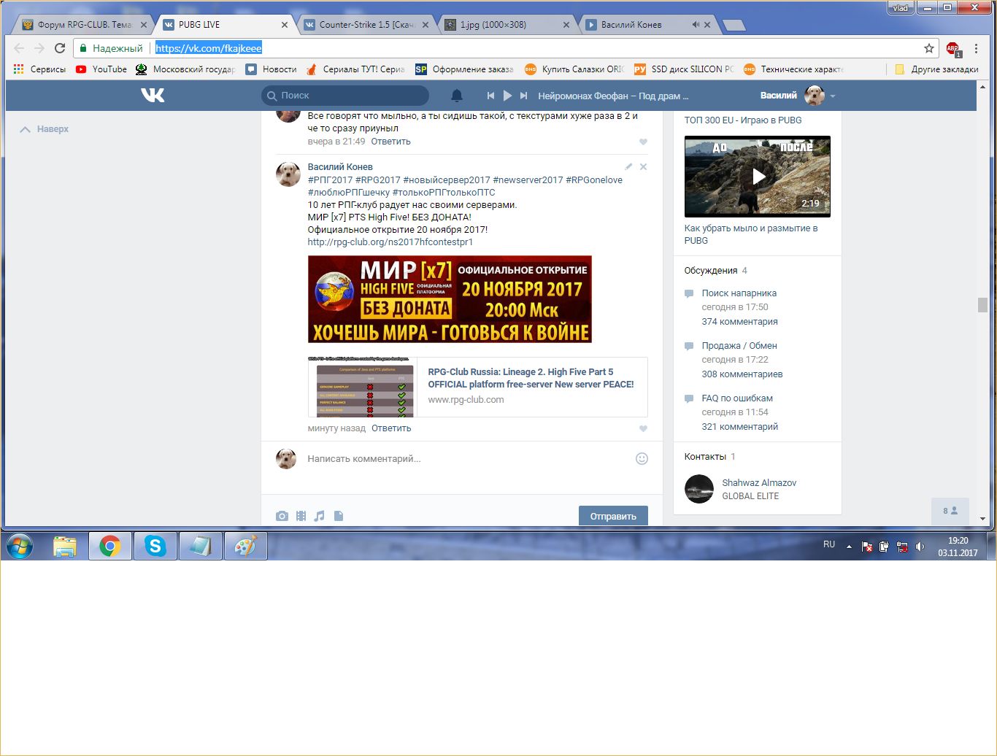Open Василий Конев comment author name
The width and height of the screenshot is (997, 756).
pos(340,167)
